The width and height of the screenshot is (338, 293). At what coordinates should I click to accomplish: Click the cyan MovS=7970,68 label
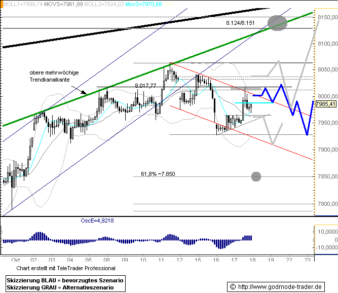[143, 4]
